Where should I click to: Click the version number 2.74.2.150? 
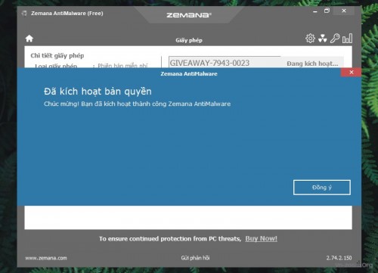pos(339,258)
